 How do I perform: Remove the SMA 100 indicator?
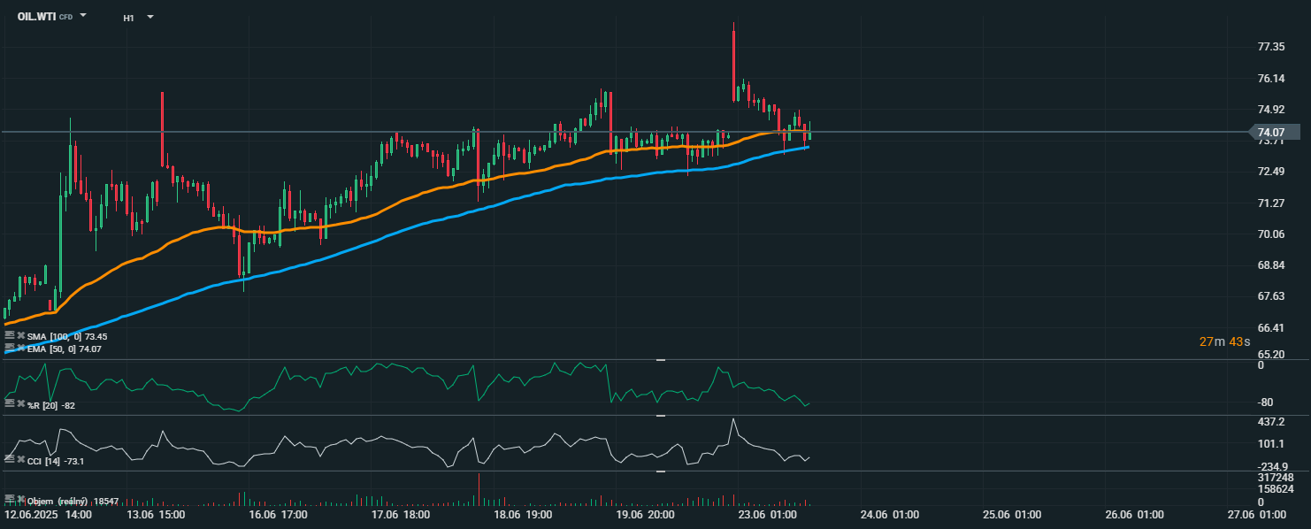pos(20,336)
